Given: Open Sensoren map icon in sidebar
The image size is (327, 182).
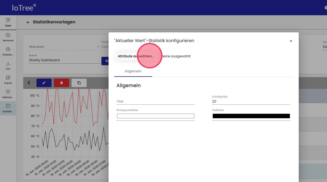Looking at the screenshot, I should (8, 37).
